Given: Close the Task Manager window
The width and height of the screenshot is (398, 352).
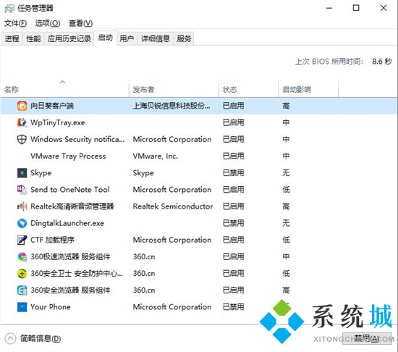Looking at the screenshot, I should 384,8.
